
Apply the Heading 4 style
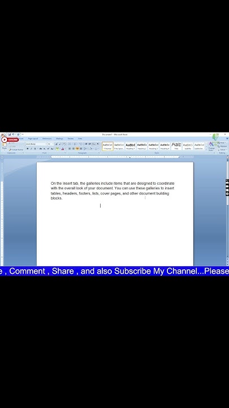tap(165, 146)
